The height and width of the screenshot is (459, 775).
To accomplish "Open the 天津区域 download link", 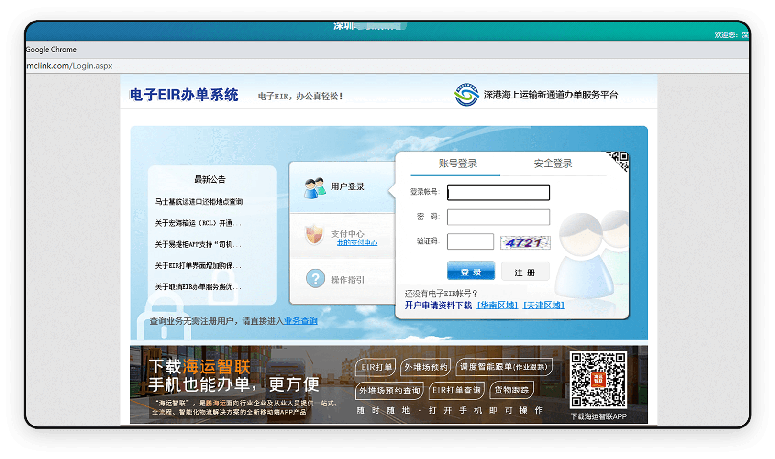I will click(543, 305).
